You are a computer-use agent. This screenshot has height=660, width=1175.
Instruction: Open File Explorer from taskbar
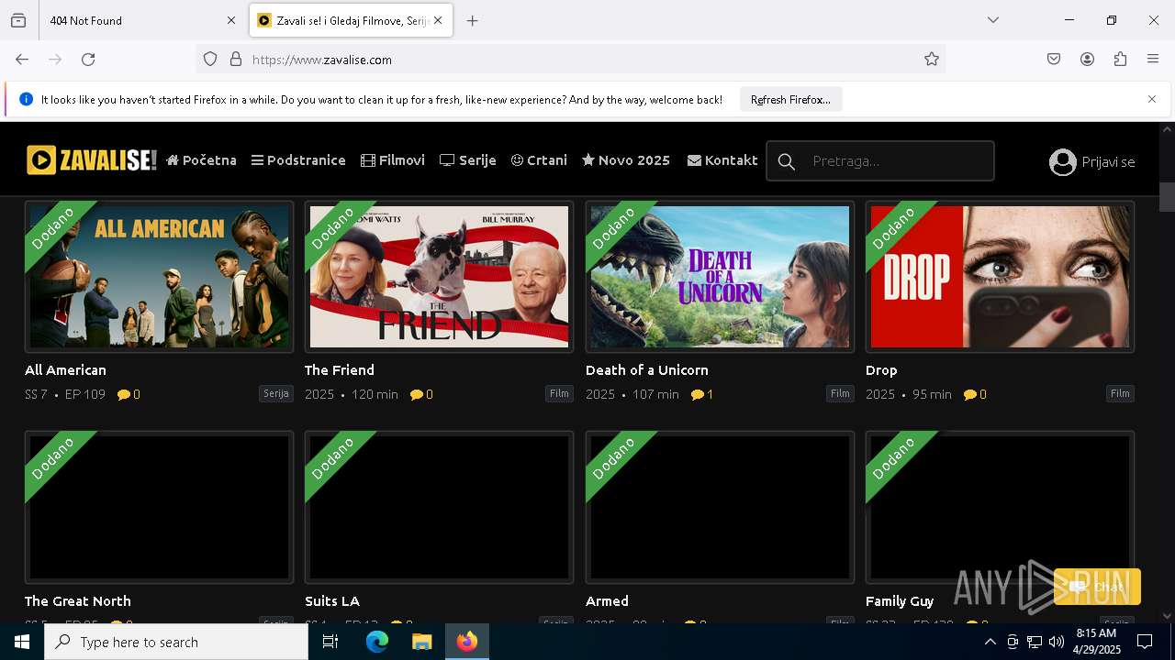pyautogui.click(x=421, y=642)
